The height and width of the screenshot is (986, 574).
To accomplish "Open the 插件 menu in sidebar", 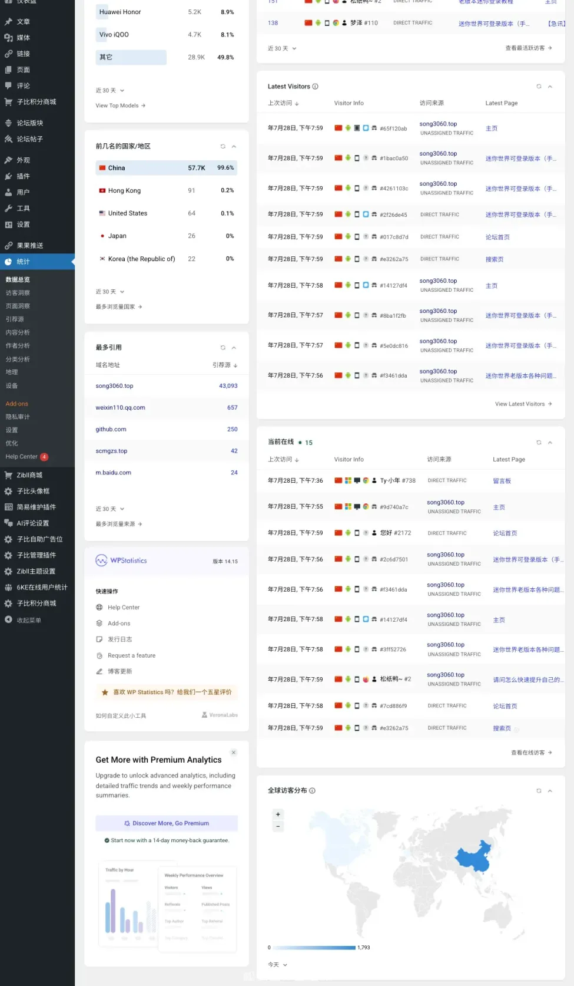I will point(23,176).
